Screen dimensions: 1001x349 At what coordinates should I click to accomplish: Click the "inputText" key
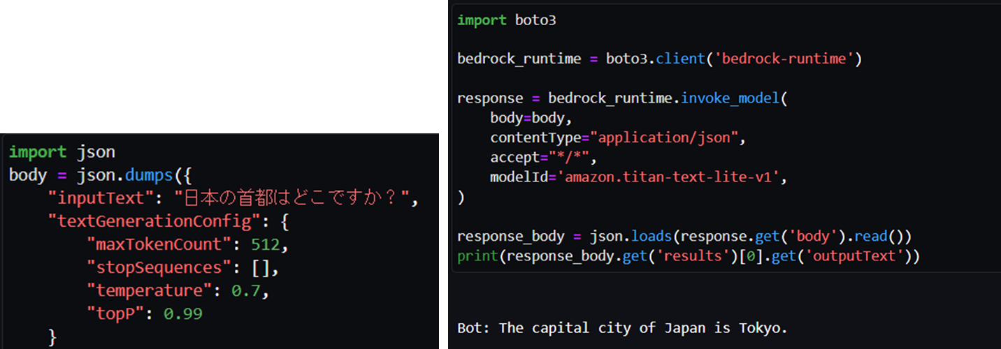tap(105, 199)
